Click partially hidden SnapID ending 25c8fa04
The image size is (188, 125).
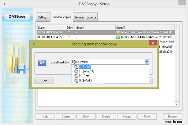click(x=165, y=52)
